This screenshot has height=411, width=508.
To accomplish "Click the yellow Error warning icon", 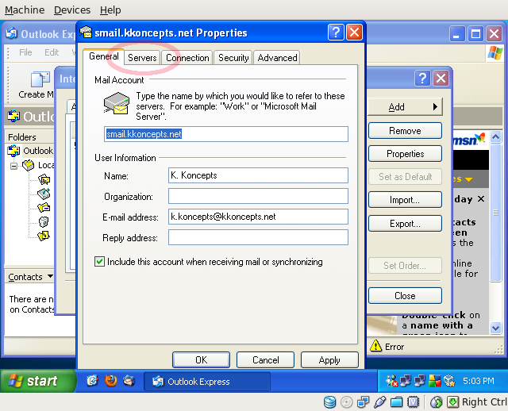I will click(x=375, y=346).
